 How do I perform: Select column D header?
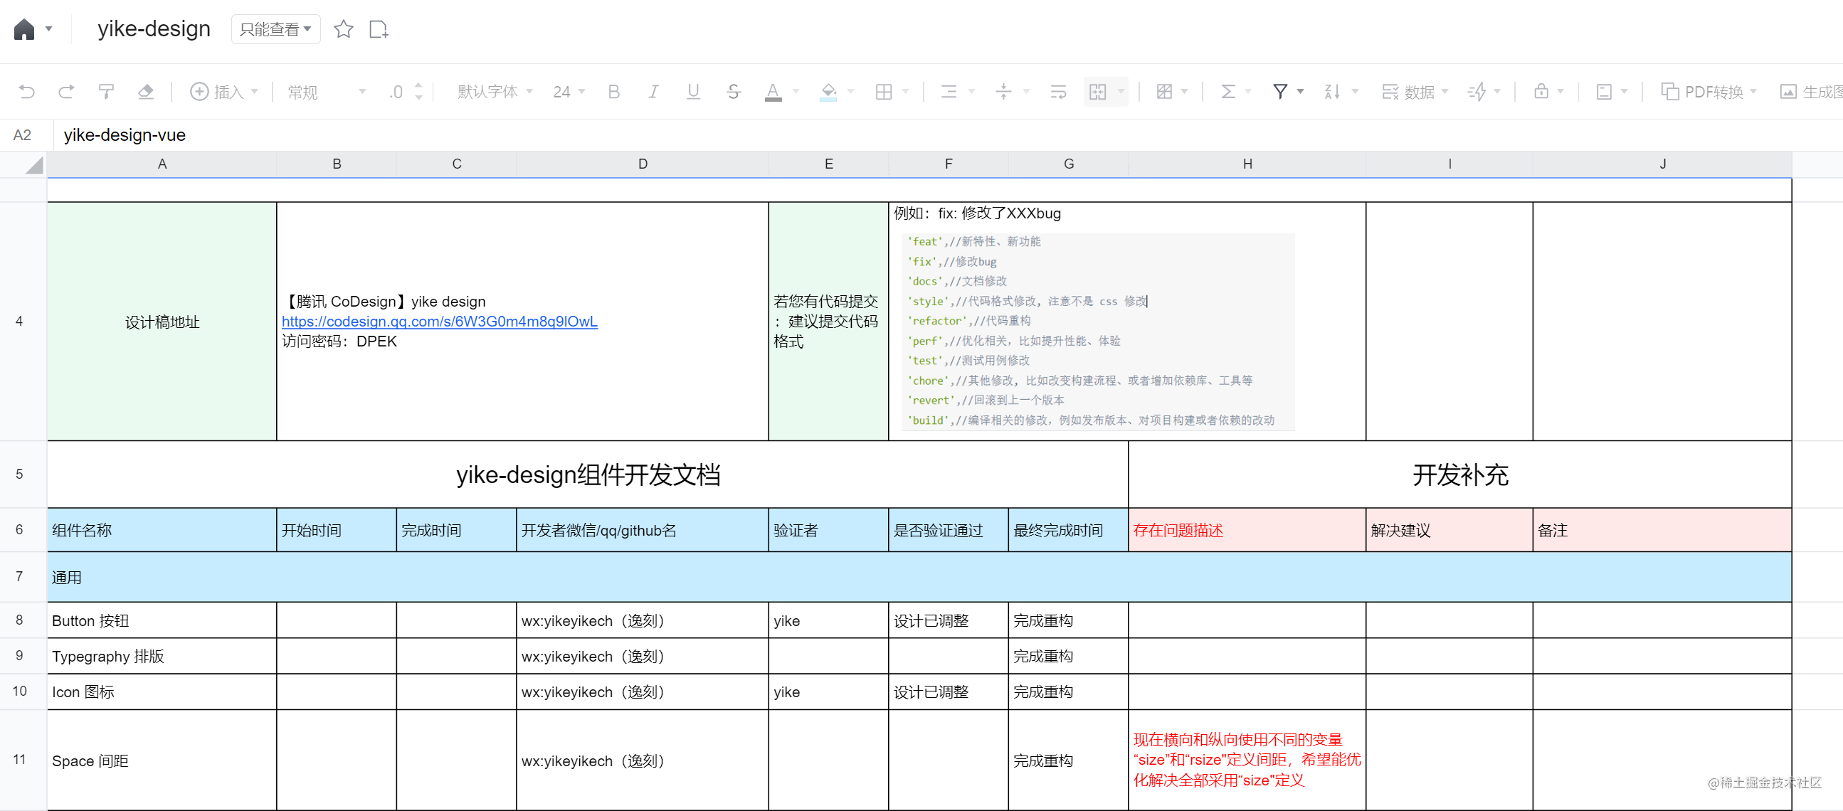tap(643, 164)
